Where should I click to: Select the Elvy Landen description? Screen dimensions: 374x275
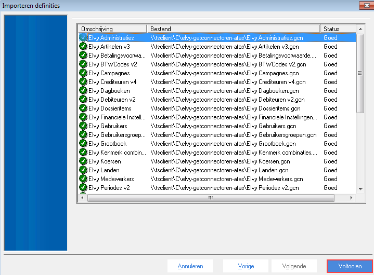coord(104,170)
